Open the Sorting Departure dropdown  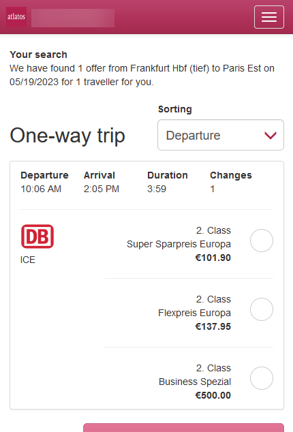coord(221,135)
